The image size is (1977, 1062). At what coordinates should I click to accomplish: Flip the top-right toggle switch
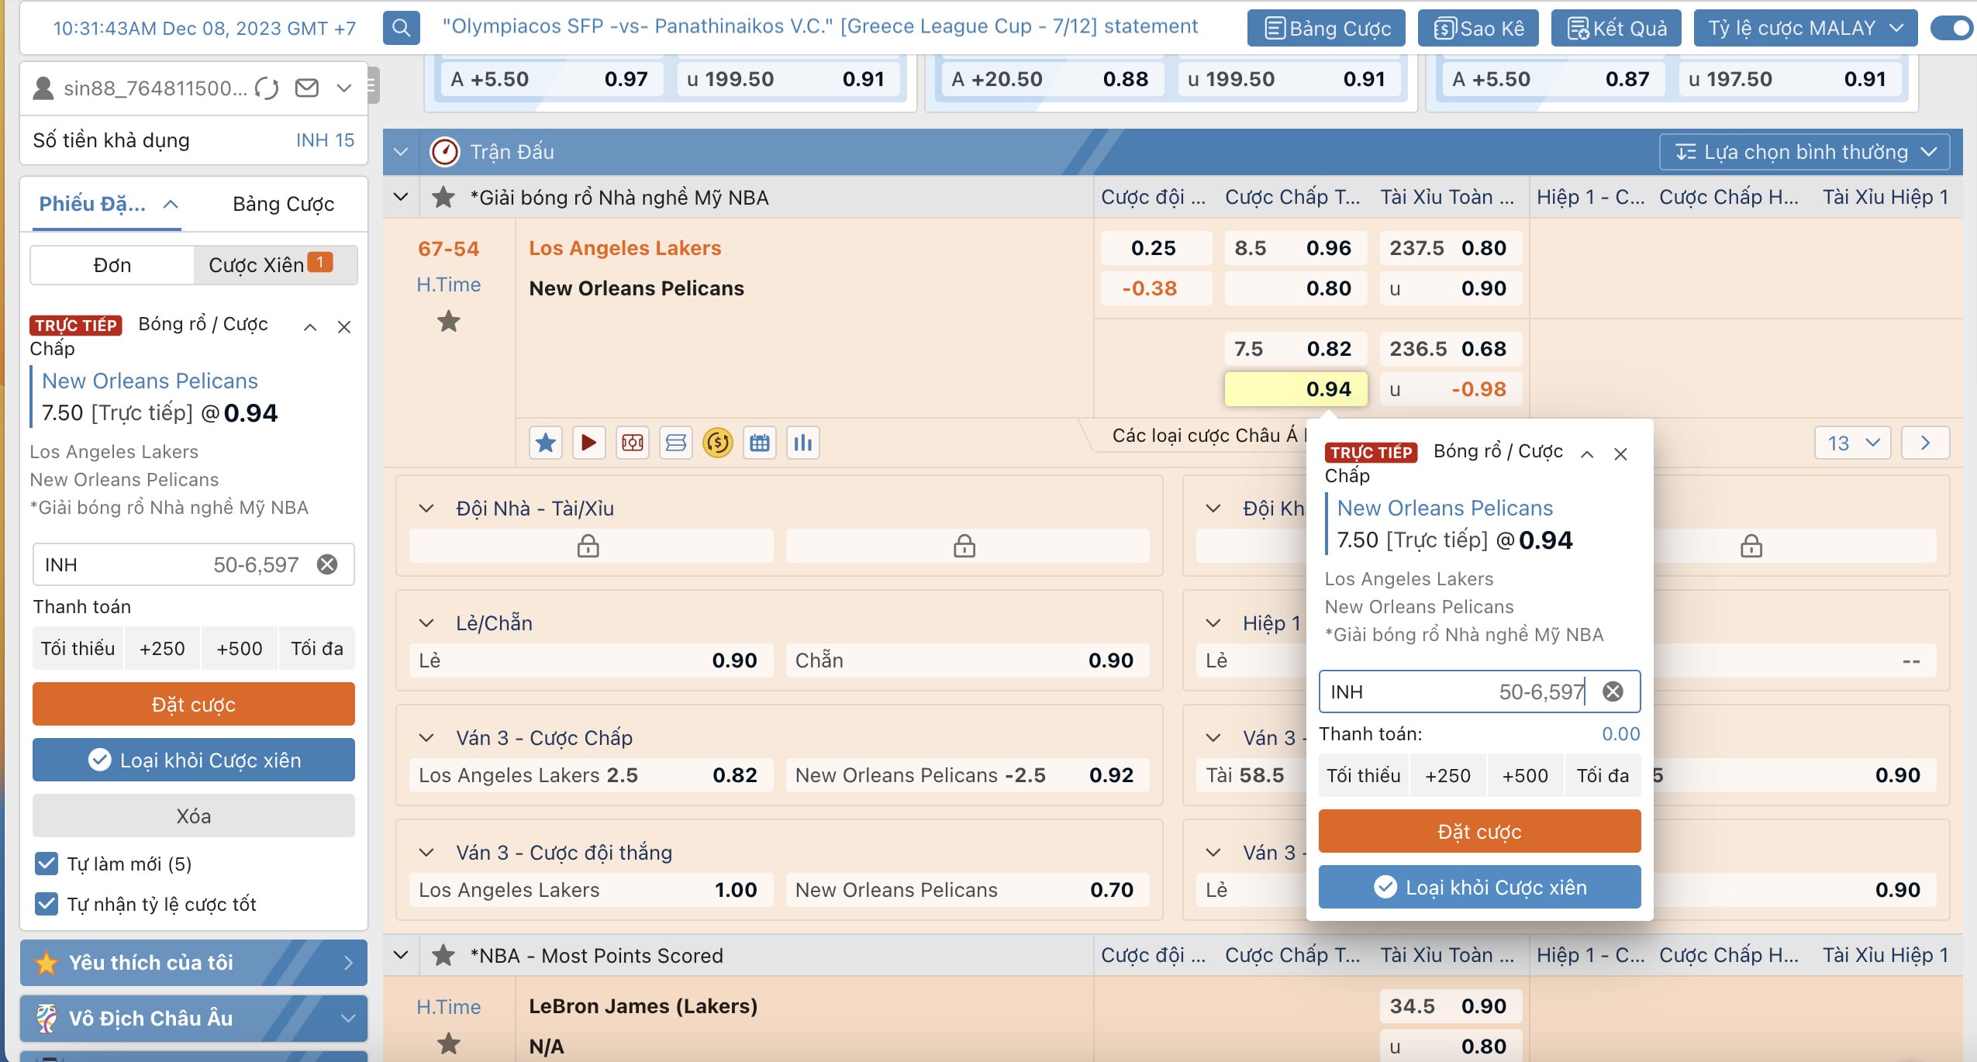coord(1954,29)
